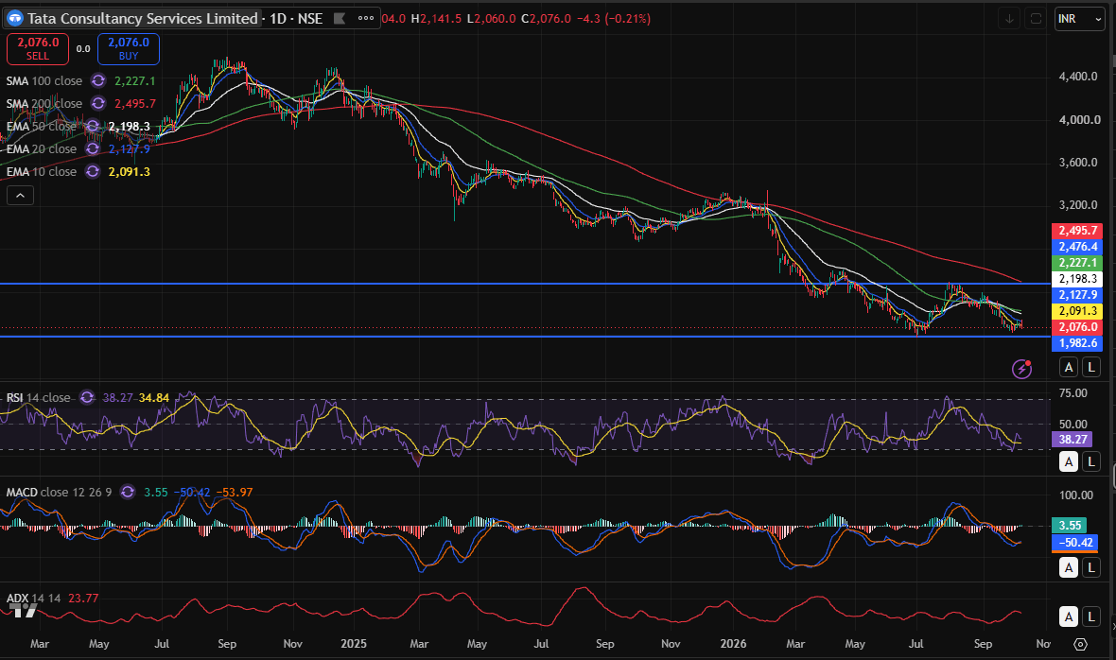
Task: Select the ADX 14 14 legend
Action: pos(33,599)
